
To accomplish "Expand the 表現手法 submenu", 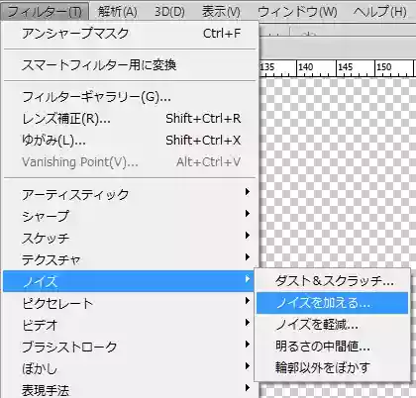I will click(130, 390).
